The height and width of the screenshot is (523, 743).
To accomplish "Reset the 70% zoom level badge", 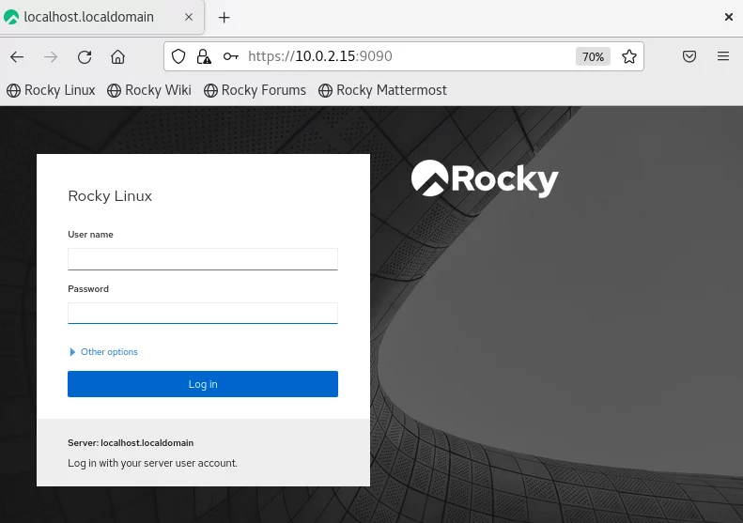I will pos(593,57).
